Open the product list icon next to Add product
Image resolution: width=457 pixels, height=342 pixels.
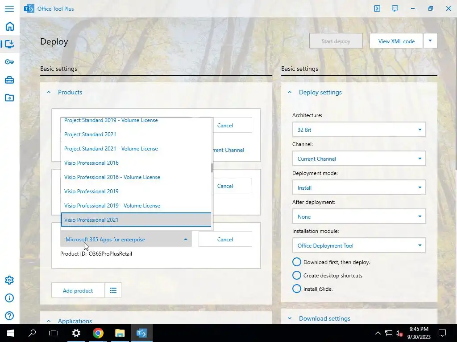[113, 290]
